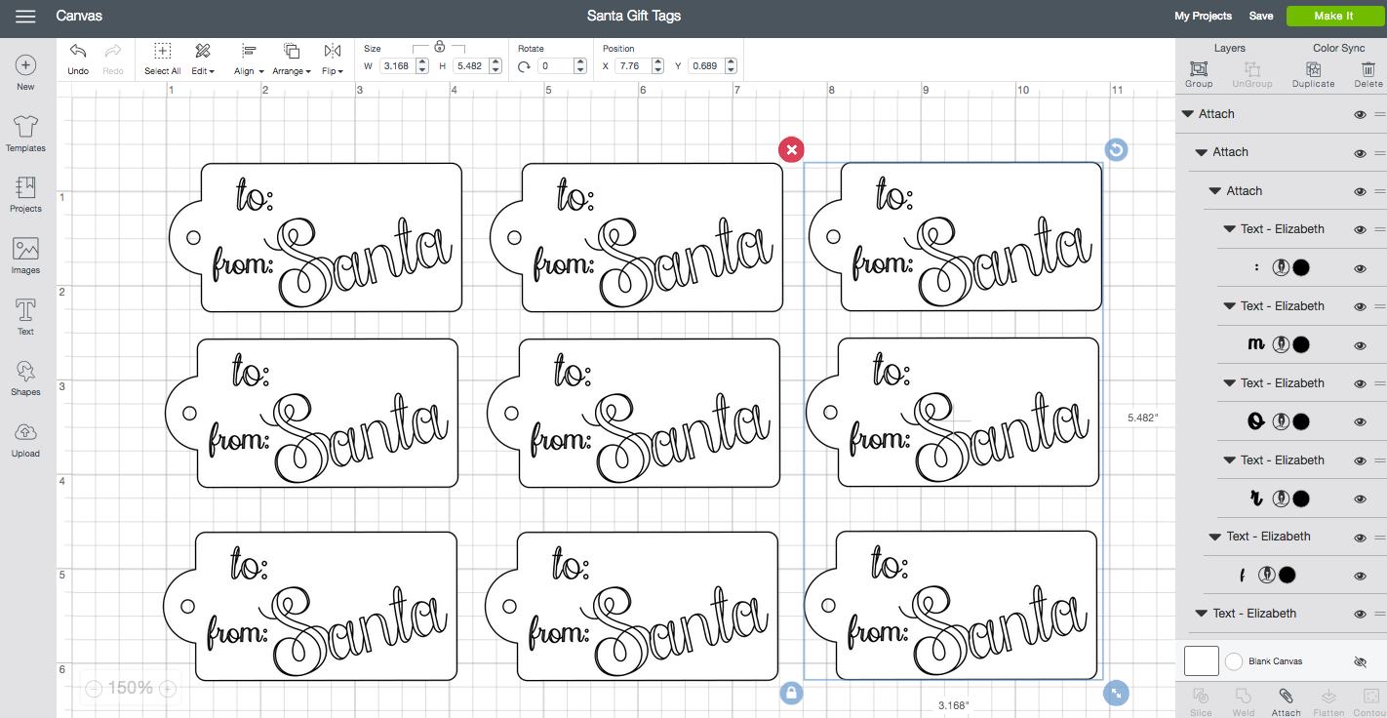Hide the f letter layer
1387x718 pixels.
(1360, 577)
